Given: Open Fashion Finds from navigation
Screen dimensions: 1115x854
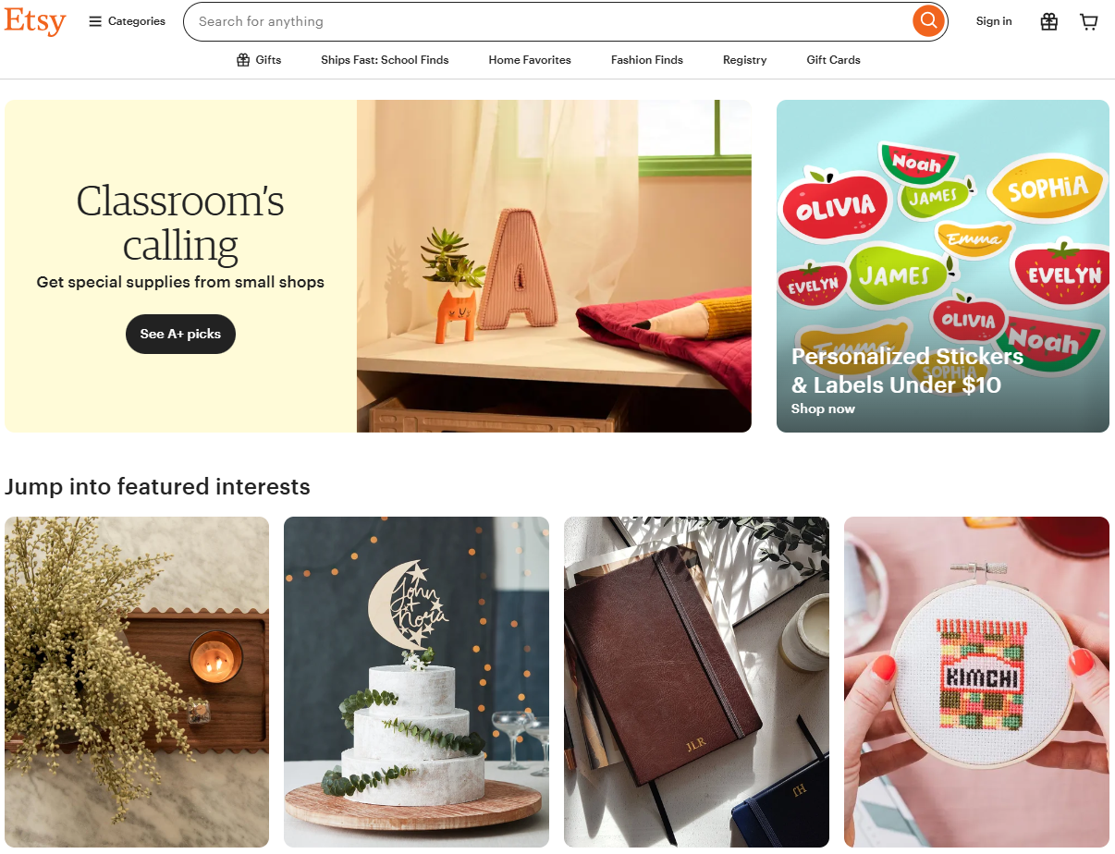Looking at the screenshot, I should (x=647, y=60).
